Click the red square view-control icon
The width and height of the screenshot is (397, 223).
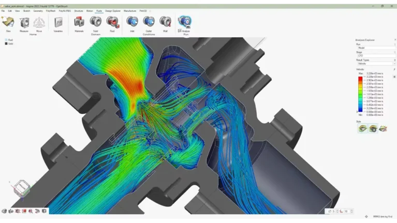[x=24, y=211]
